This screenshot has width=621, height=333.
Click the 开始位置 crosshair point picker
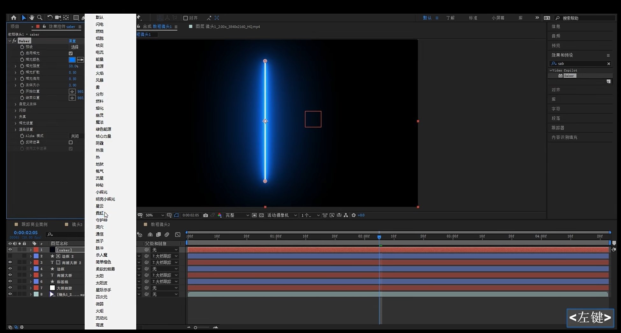72,92
